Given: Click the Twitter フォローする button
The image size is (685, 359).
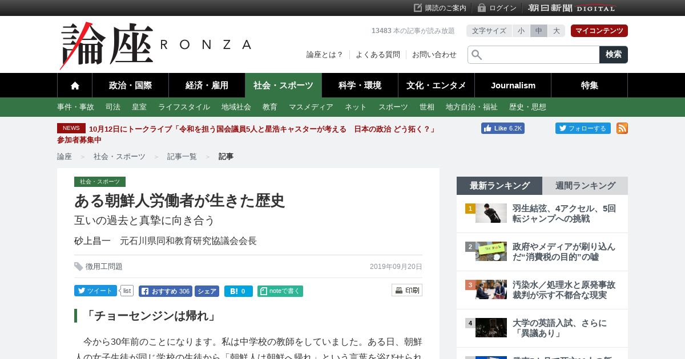Looking at the screenshot, I should [x=583, y=128].
